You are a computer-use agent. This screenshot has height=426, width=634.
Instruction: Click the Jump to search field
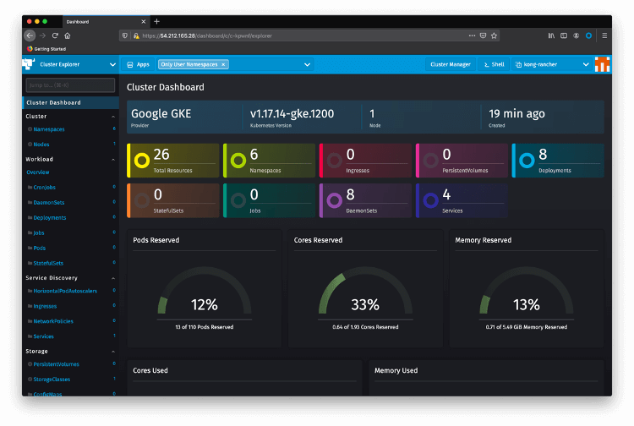click(70, 85)
